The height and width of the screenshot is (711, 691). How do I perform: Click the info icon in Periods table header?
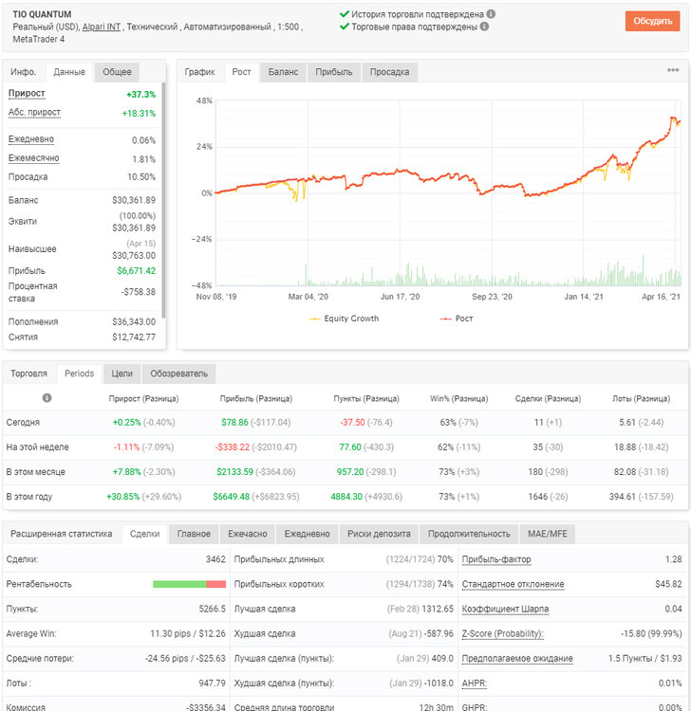click(47, 397)
